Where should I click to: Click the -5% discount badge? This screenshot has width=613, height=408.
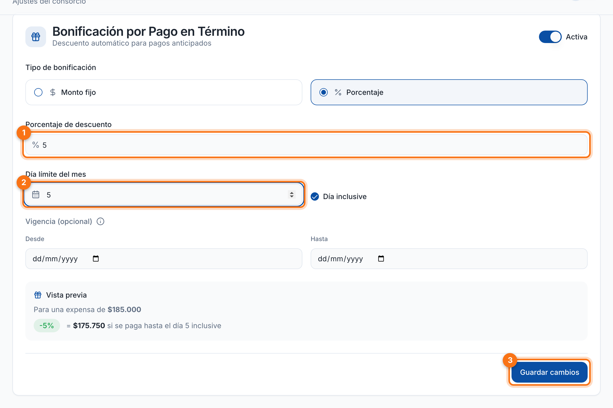coord(47,326)
